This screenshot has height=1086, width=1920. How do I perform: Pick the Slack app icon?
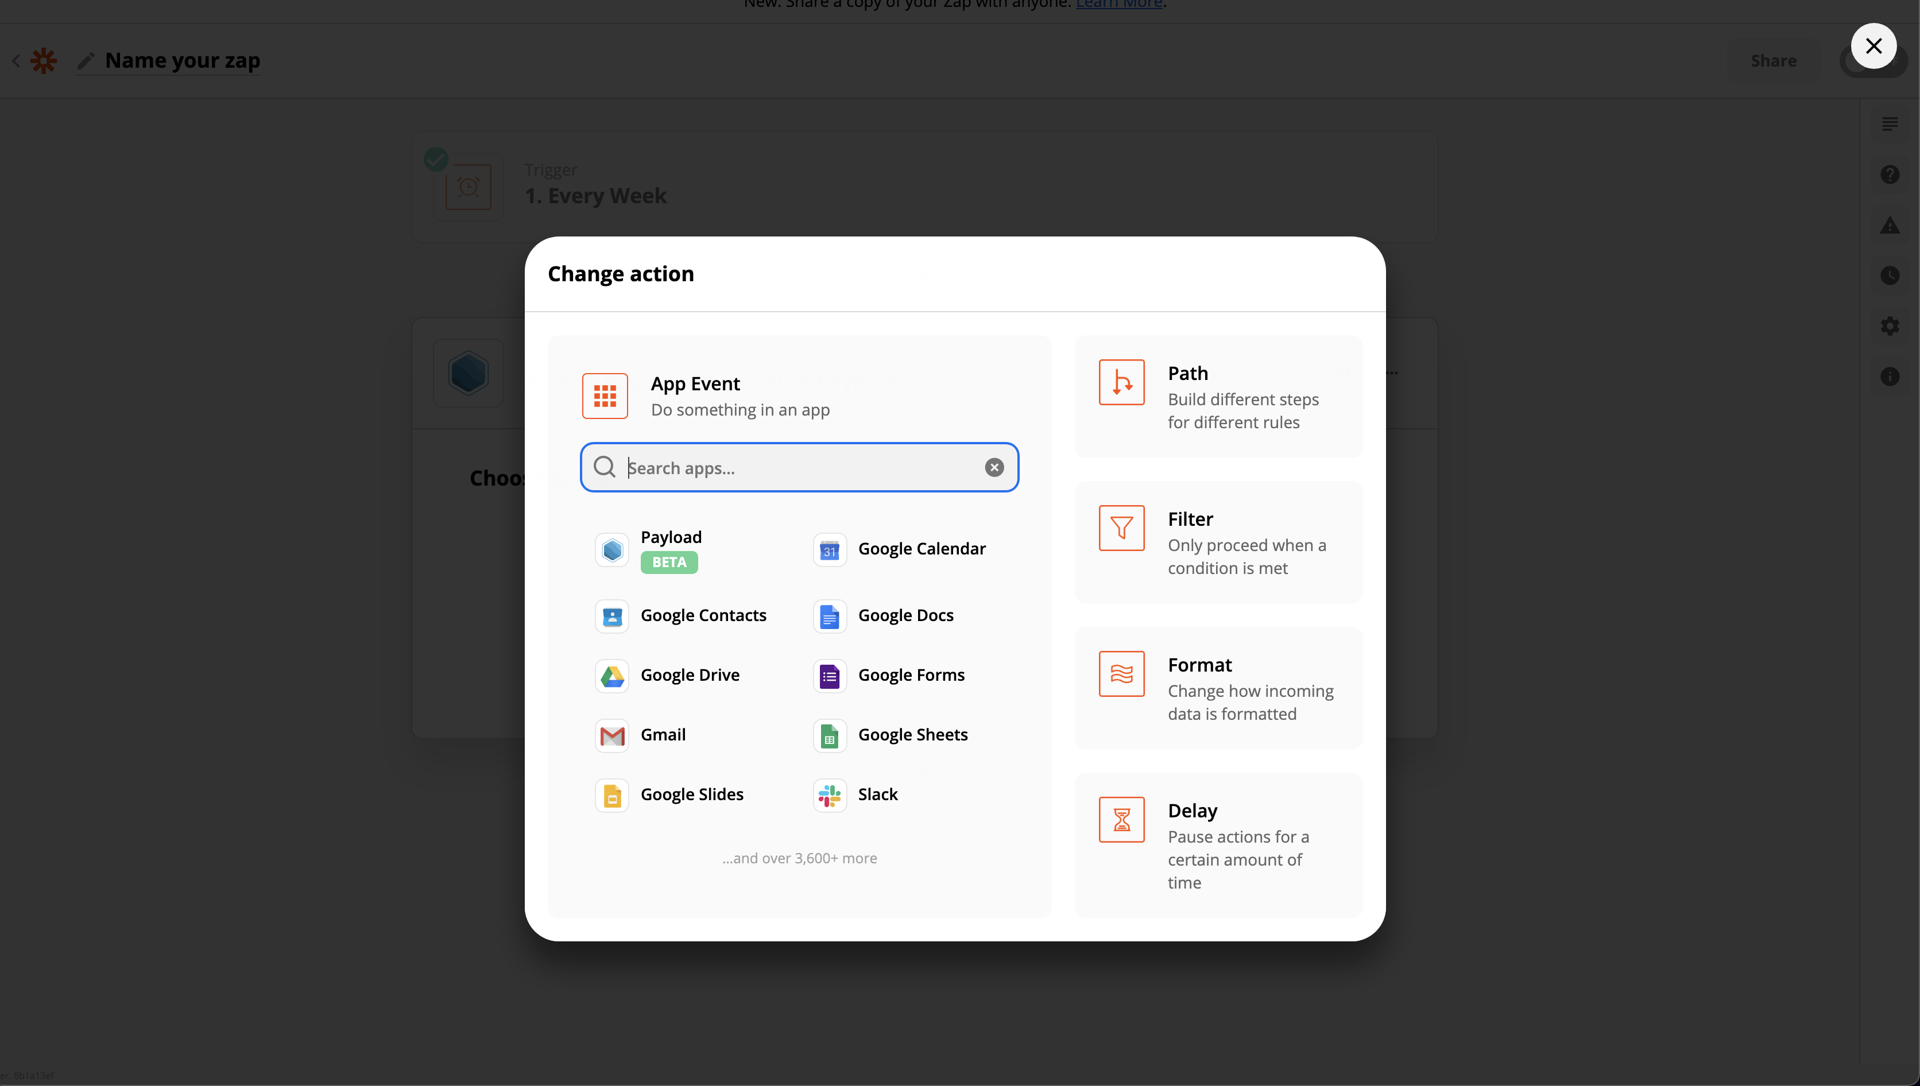point(830,796)
